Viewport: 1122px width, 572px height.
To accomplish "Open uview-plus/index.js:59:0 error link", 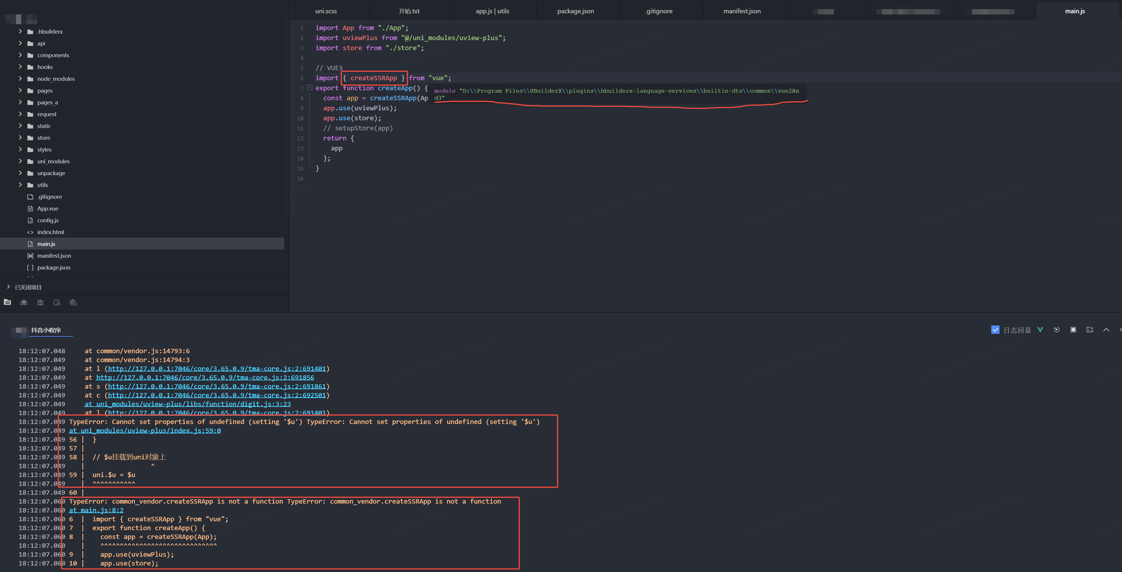I will (x=145, y=430).
